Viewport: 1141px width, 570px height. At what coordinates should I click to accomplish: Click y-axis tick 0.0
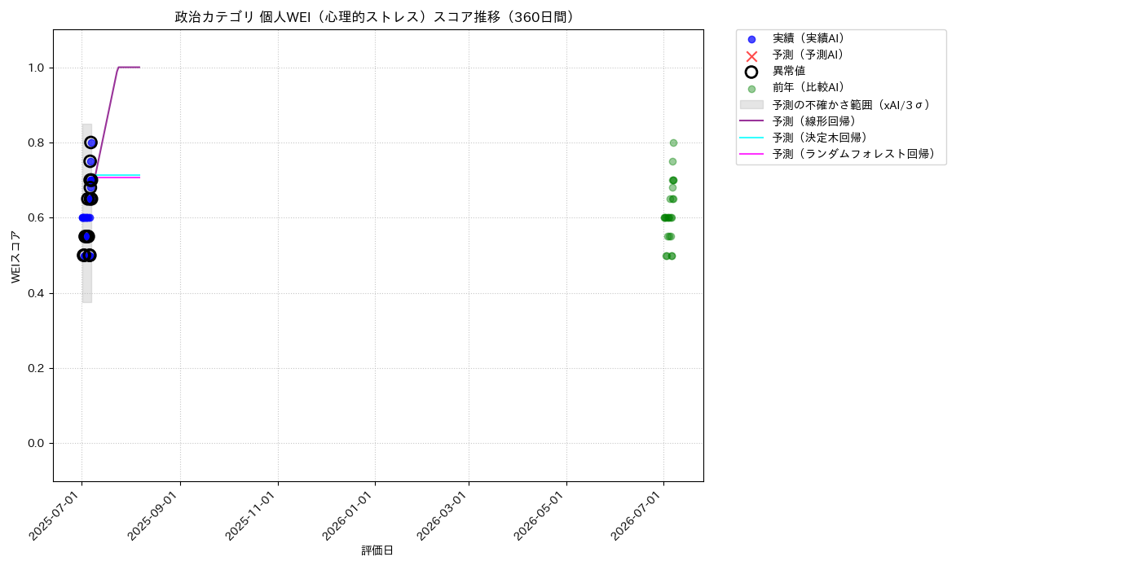point(37,443)
